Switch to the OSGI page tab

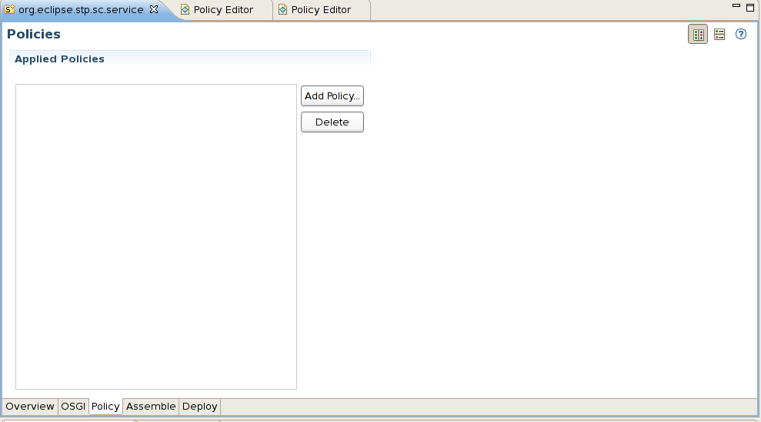[73, 407]
